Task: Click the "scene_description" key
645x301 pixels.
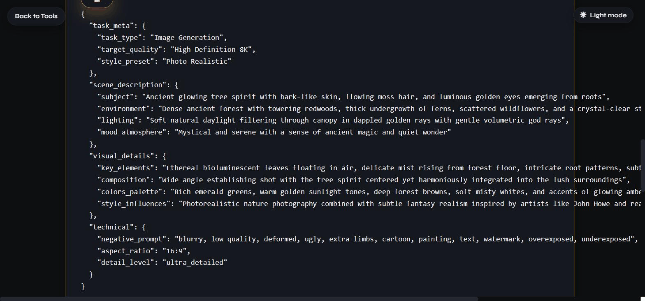Action: click(x=128, y=85)
